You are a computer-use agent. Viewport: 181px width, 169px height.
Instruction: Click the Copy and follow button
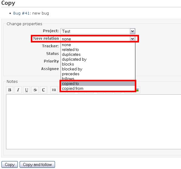pyautogui.click(x=37, y=164)
